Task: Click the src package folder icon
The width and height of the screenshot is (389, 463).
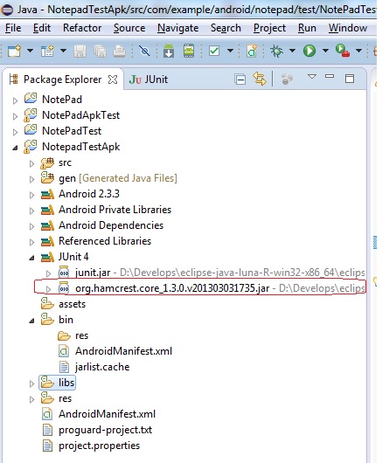Action: [x=47, y=162]
